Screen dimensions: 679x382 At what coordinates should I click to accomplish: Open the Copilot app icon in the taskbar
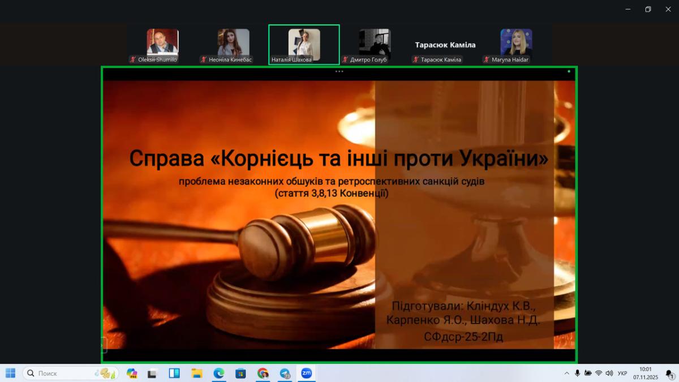pyautogui.click(x=132, y=374)
